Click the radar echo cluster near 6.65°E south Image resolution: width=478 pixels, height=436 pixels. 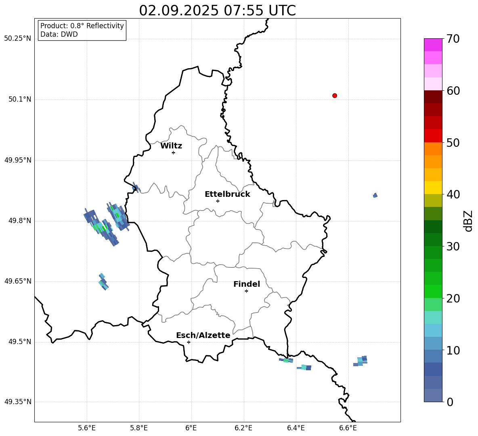361,361
